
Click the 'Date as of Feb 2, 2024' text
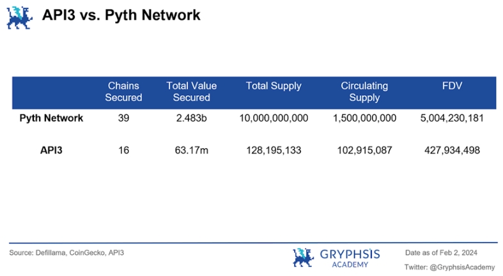441,252
